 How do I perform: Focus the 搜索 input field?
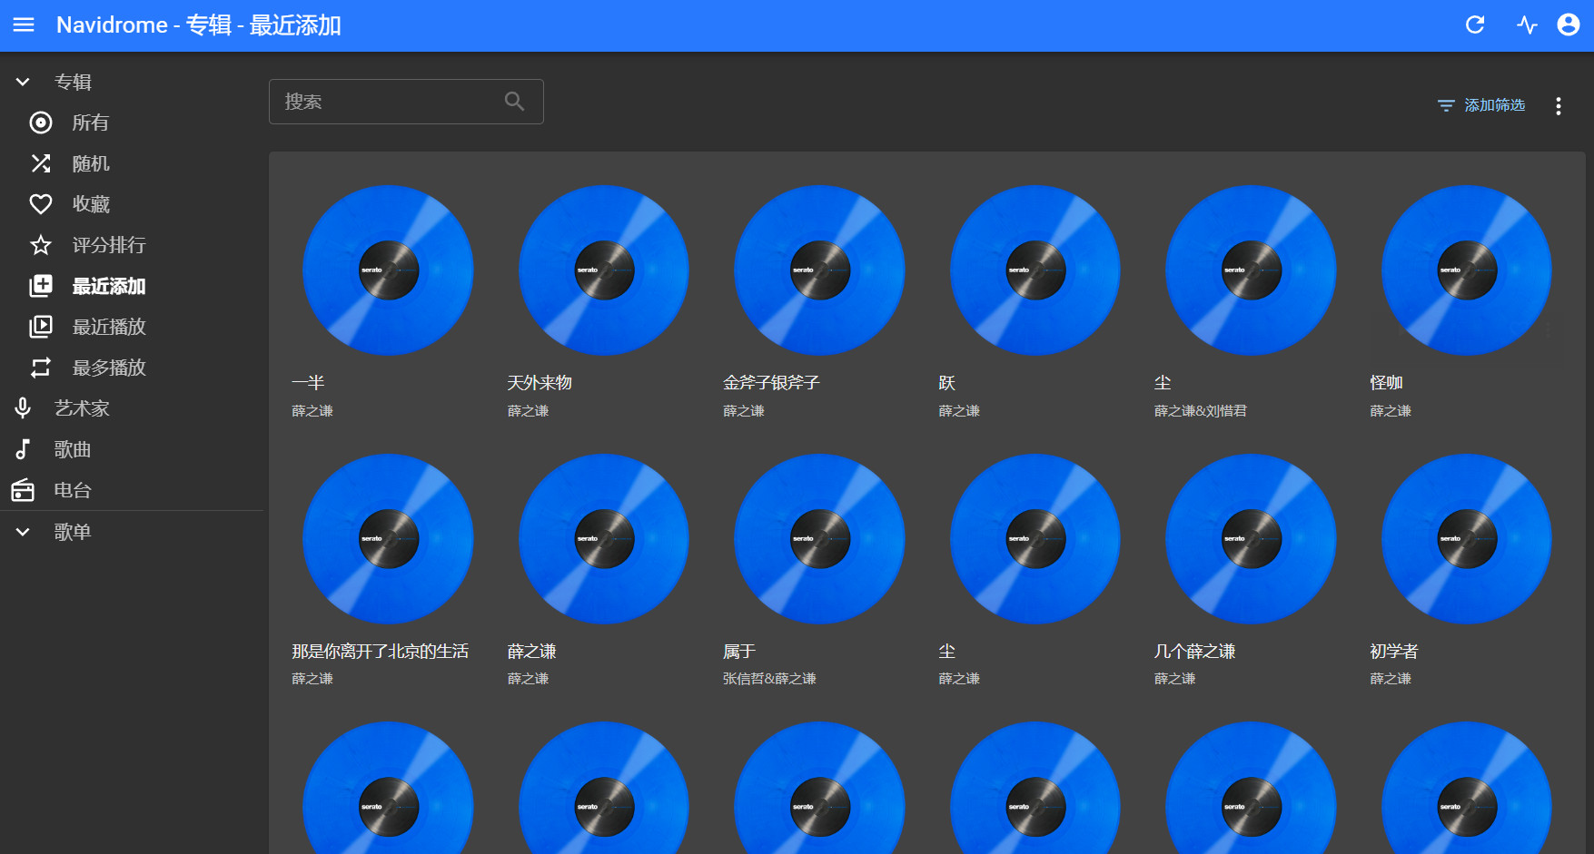pyautogui.click(x=406, y=102)
